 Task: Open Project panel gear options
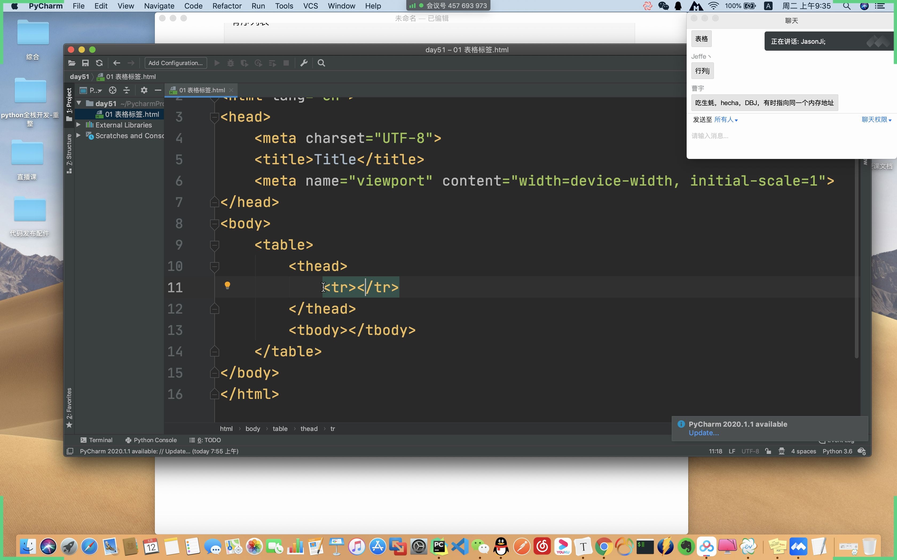[x=144, y=90]
